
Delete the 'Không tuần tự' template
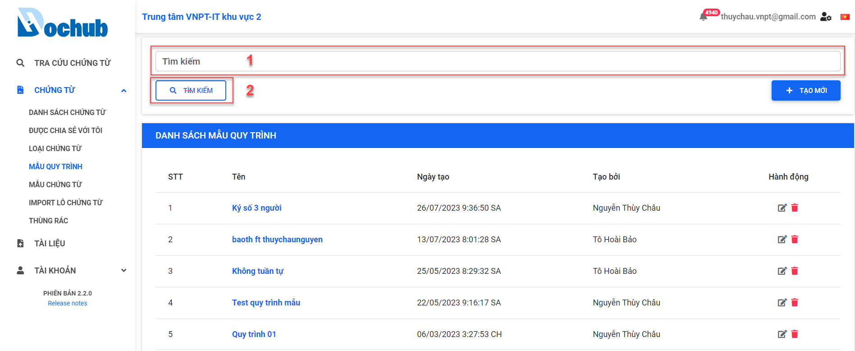click(x=795, y=271)
